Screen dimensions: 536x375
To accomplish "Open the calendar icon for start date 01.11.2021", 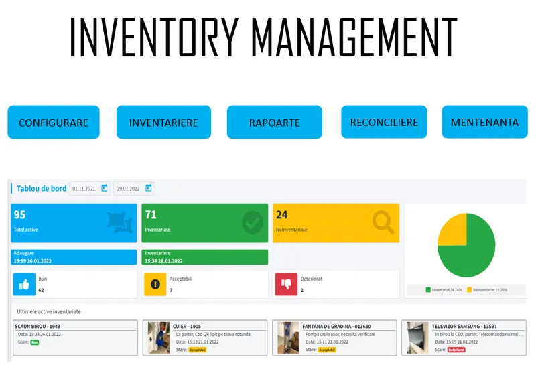I will tap(105, 188).
